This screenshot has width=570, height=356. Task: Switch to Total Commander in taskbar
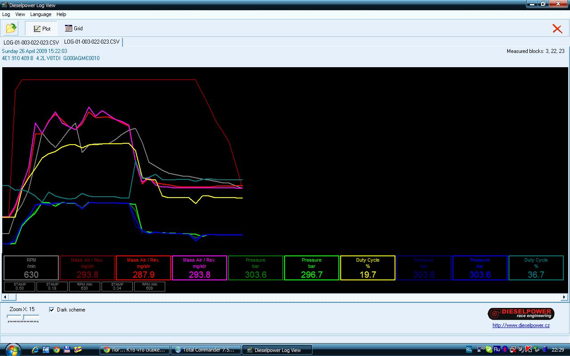point(206,350)
